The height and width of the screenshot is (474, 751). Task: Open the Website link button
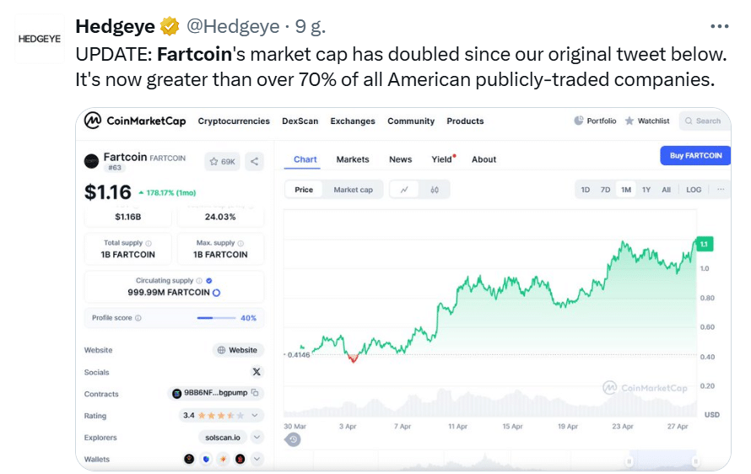click(238, 350)
